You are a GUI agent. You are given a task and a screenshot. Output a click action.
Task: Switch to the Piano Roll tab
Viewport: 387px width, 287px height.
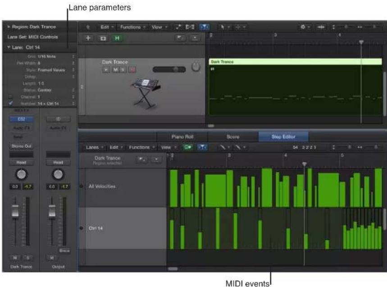(x=182, y=137)
